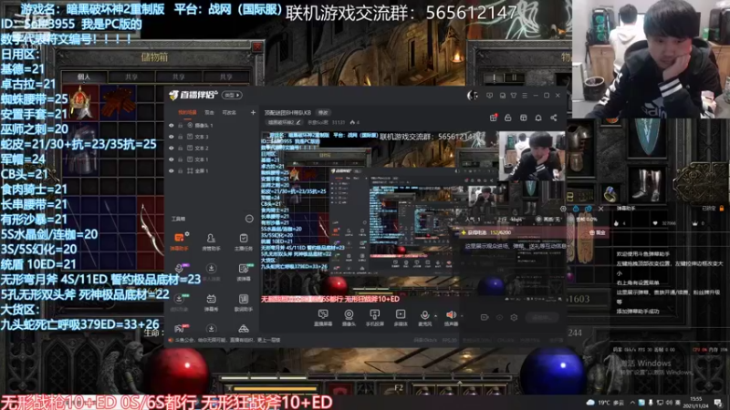
Task: Click the equipped ring slot in game
Action: 610,193
